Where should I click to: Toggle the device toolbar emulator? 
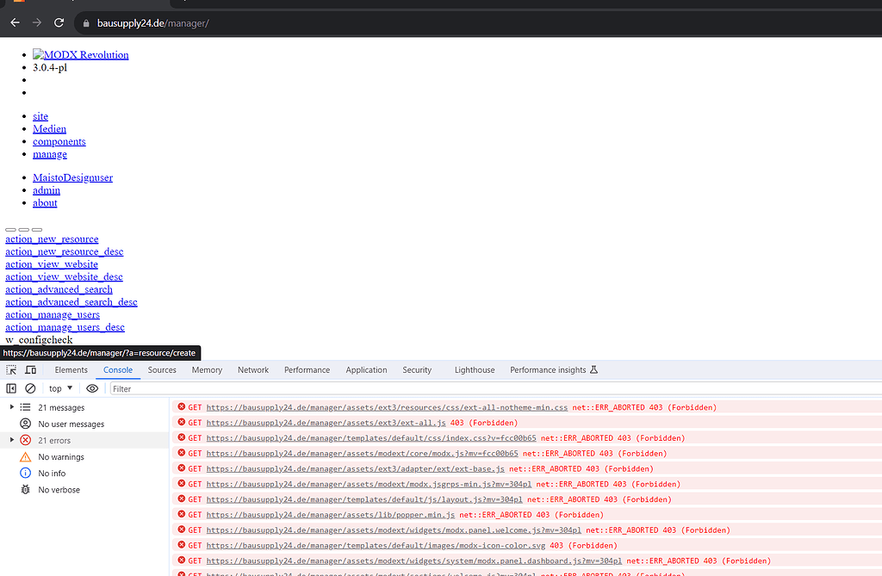[x=30, y=369]
